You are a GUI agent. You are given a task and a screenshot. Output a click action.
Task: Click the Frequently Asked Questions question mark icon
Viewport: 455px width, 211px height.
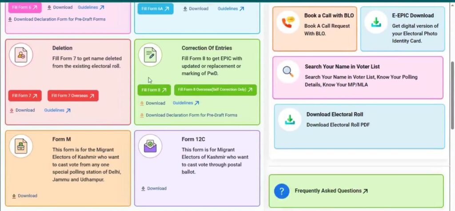pyautogui.click(x=282, y=191)
